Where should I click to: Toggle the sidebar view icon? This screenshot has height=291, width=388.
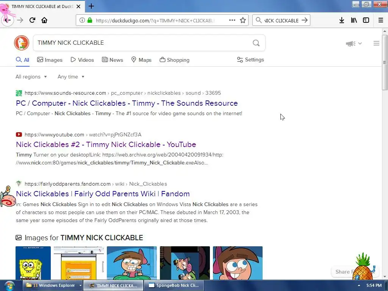point(366,20)
